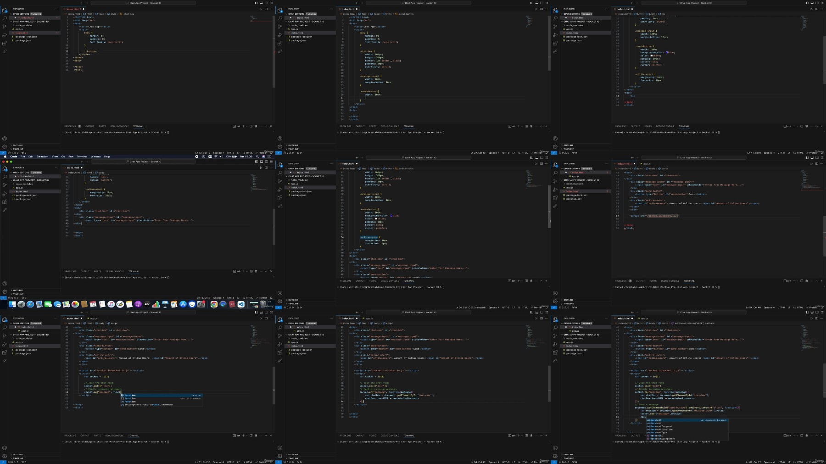The width and height of the screenshot is (826, 464).
Task: Open Source Control in window under macOS menu bar
Action: (x=5, y=185)
